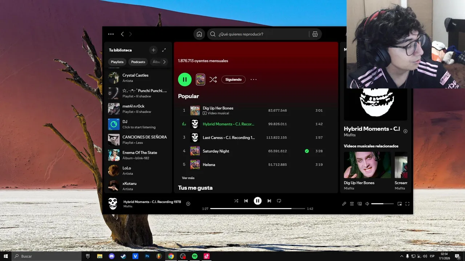The height and width of the screenshot is (261, 465).
Task: Toggle repeat in the player controls
Action: 279,201
